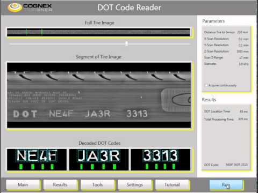Click the DOT lettering in tire segment
The width and height of the screenshot is (258, 193).
pos(25,114)
